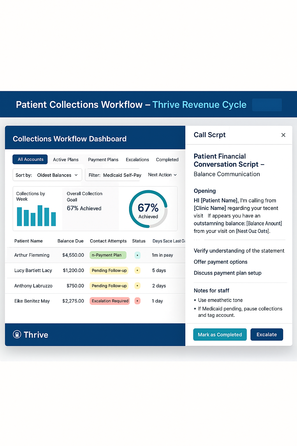Viewport: 297px width, 446px height.
Task: Click Offer payment options step
Action: pyautogui.click(x=220, y=262)
